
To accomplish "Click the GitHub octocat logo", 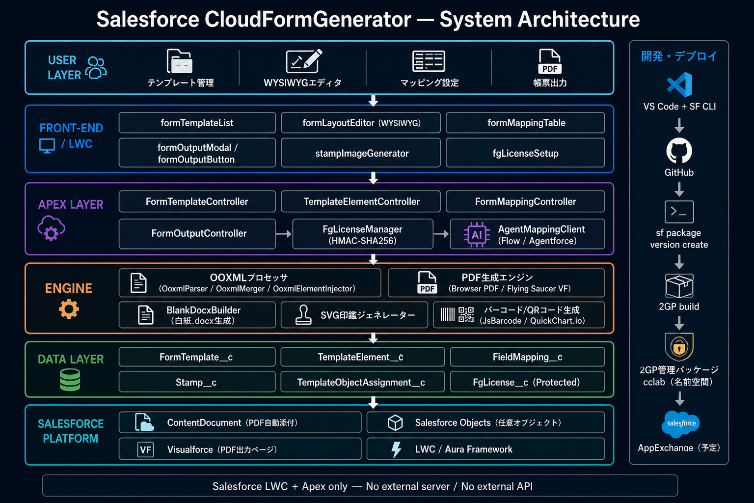I will point(679,151).
